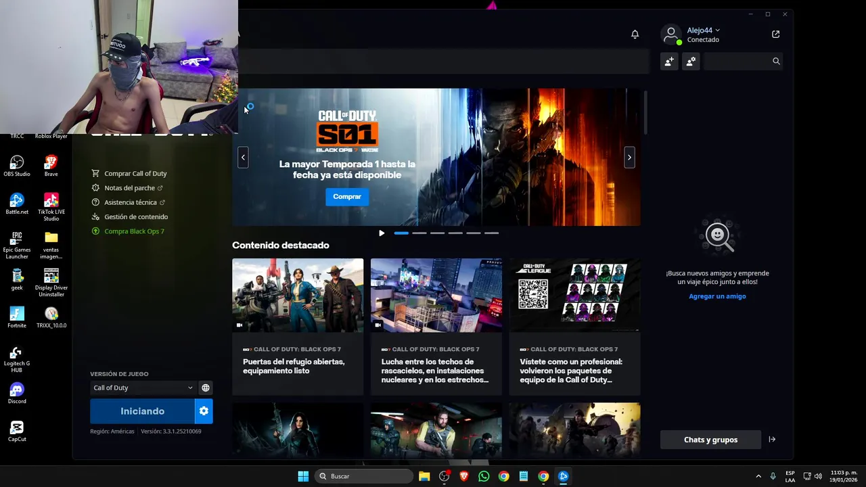Click the green Black Ops 7 icon
The height and width of the screenshot is (487, 866).
coord(95,231)
